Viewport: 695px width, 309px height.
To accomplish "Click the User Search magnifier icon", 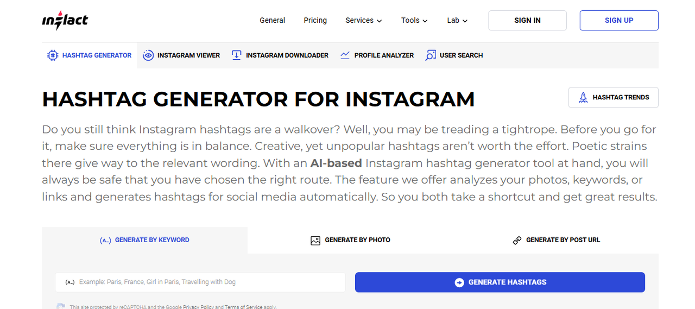I will (x=431, y=55).
